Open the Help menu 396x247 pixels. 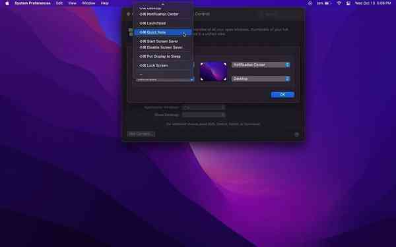point(104,3)
